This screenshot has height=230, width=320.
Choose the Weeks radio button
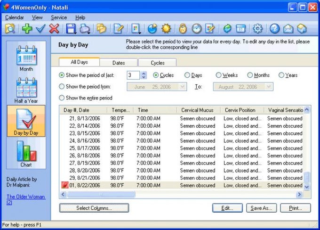(218, 75)
